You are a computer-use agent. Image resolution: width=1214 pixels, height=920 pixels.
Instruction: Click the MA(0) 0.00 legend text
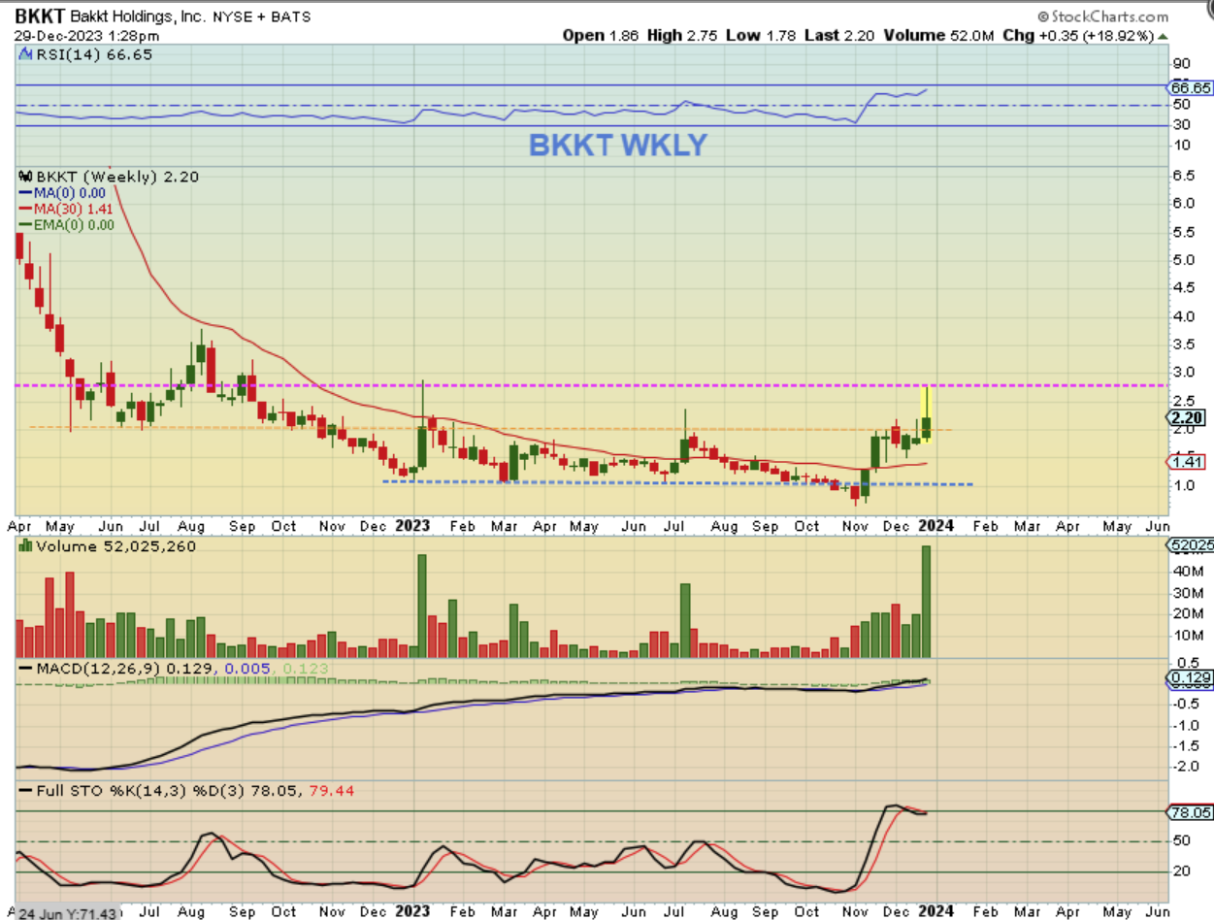click(x=69, y=193)
